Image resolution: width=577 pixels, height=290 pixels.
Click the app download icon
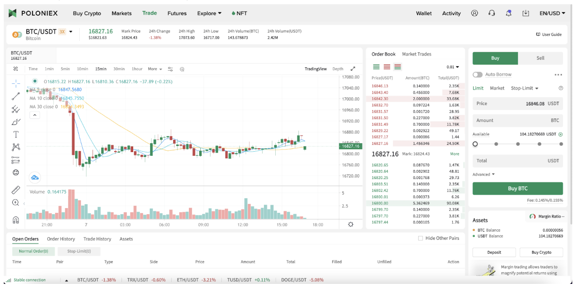click(x=526, y=13)
